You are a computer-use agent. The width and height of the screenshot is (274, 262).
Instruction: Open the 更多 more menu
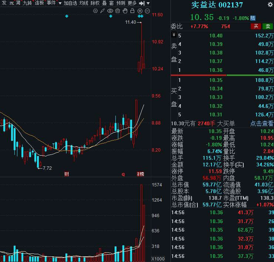click(x=132, y=3)
